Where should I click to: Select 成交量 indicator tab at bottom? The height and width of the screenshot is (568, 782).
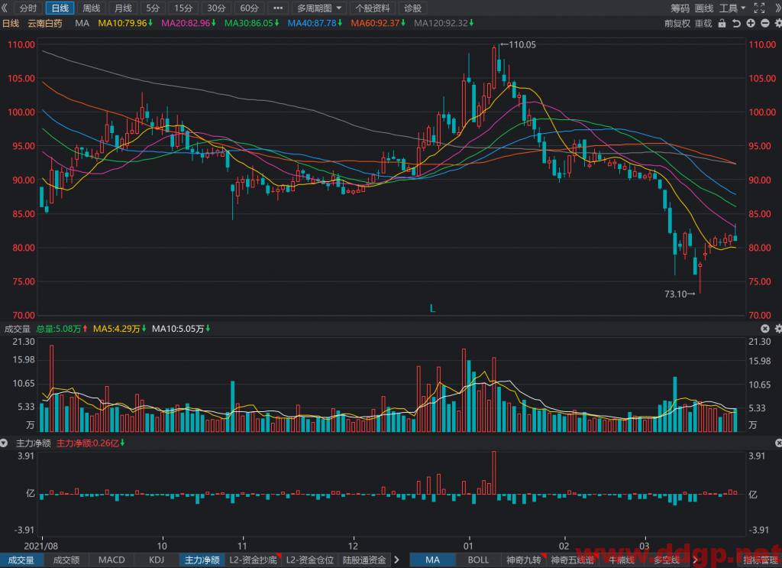tap(21, 560)
